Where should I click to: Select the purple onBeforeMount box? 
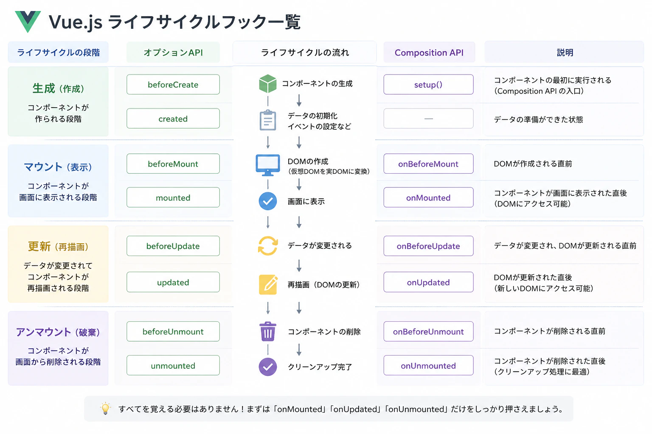pos(428,164)
